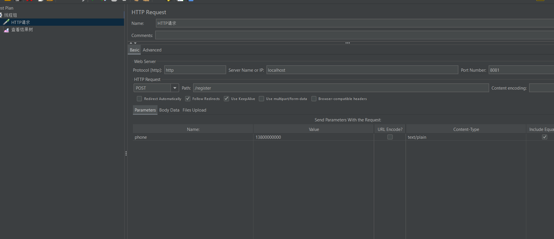Select the Test Plan root node
The height and width of the screenshot is (239, 554).
[7, 8]
